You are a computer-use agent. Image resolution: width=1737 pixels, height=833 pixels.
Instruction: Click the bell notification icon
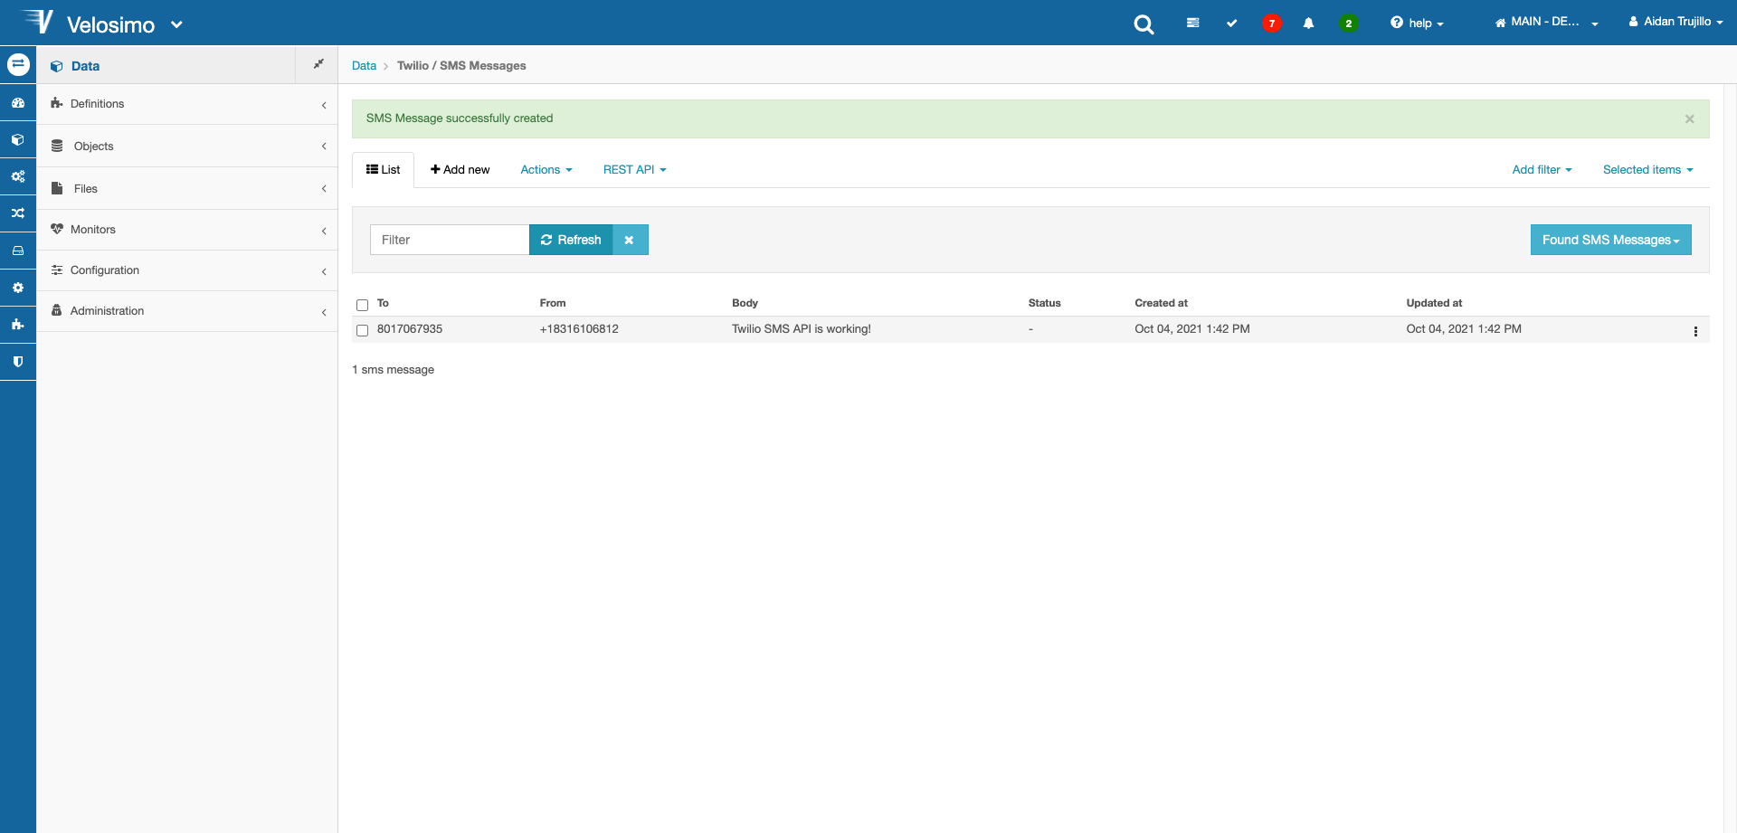(x=1308, y=23)
